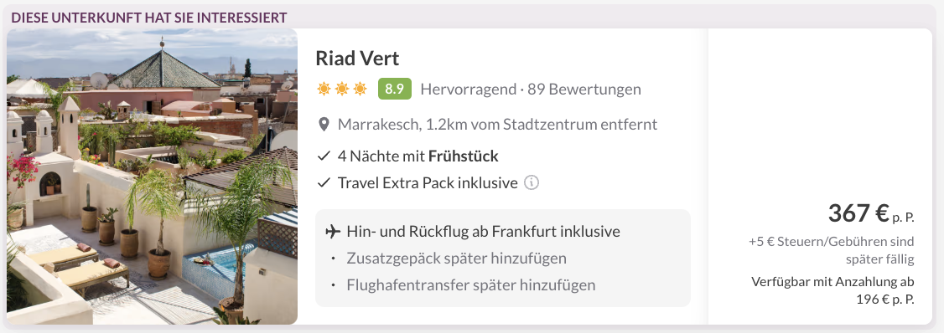Click the first sun rating icon

(324, 90)
